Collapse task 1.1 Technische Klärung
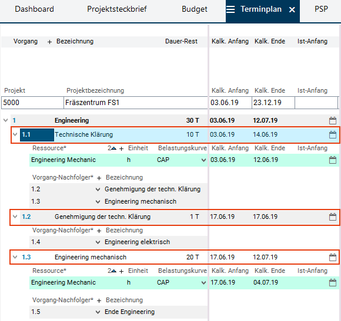This screenshot has width=341, height=321. coord(15,134)
